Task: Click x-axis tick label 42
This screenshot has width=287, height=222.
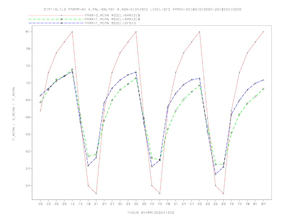Action: point(152,204)
